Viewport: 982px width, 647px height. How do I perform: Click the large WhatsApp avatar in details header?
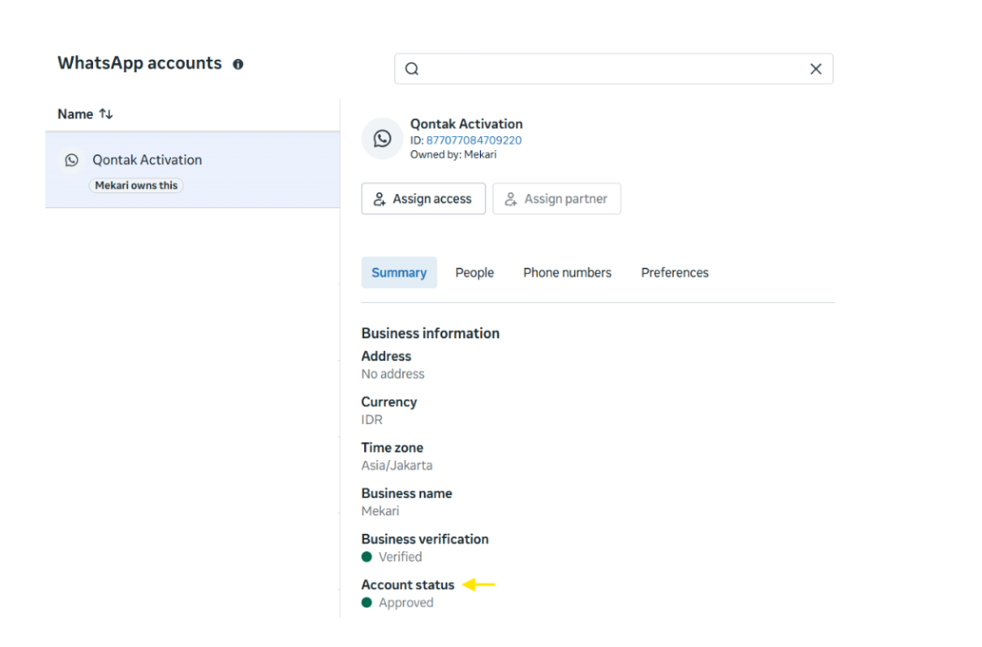382,139
